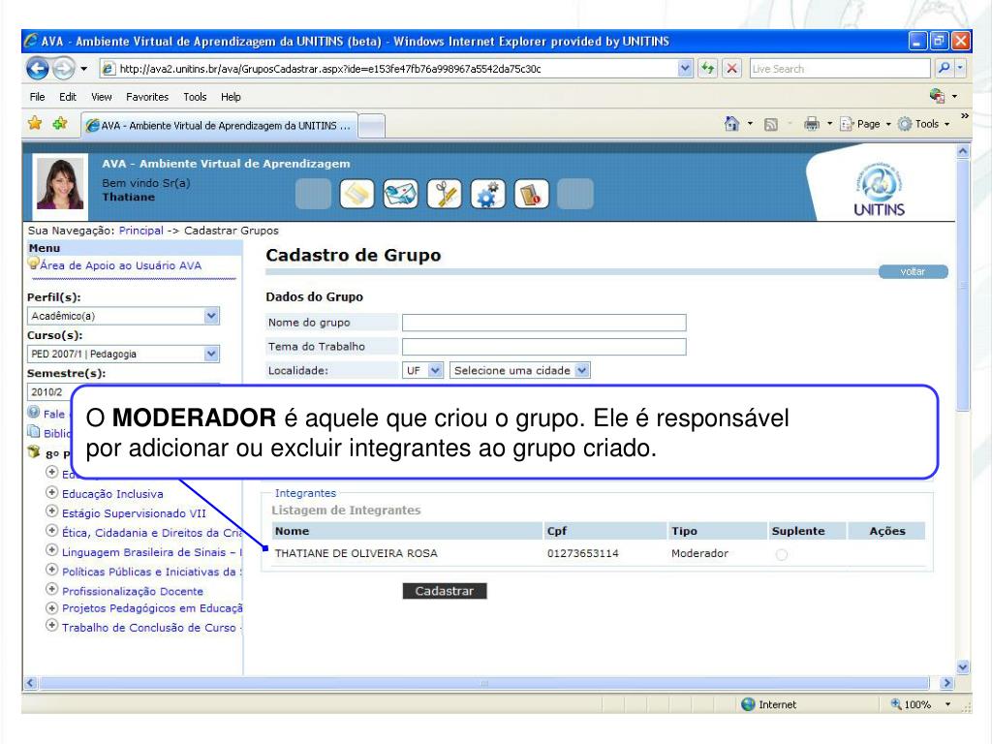Open Linguagem Brasileira de Sinais link
The width and height of the screenshot is (992, 744).
pyautogui.click(x=152, y=552)
